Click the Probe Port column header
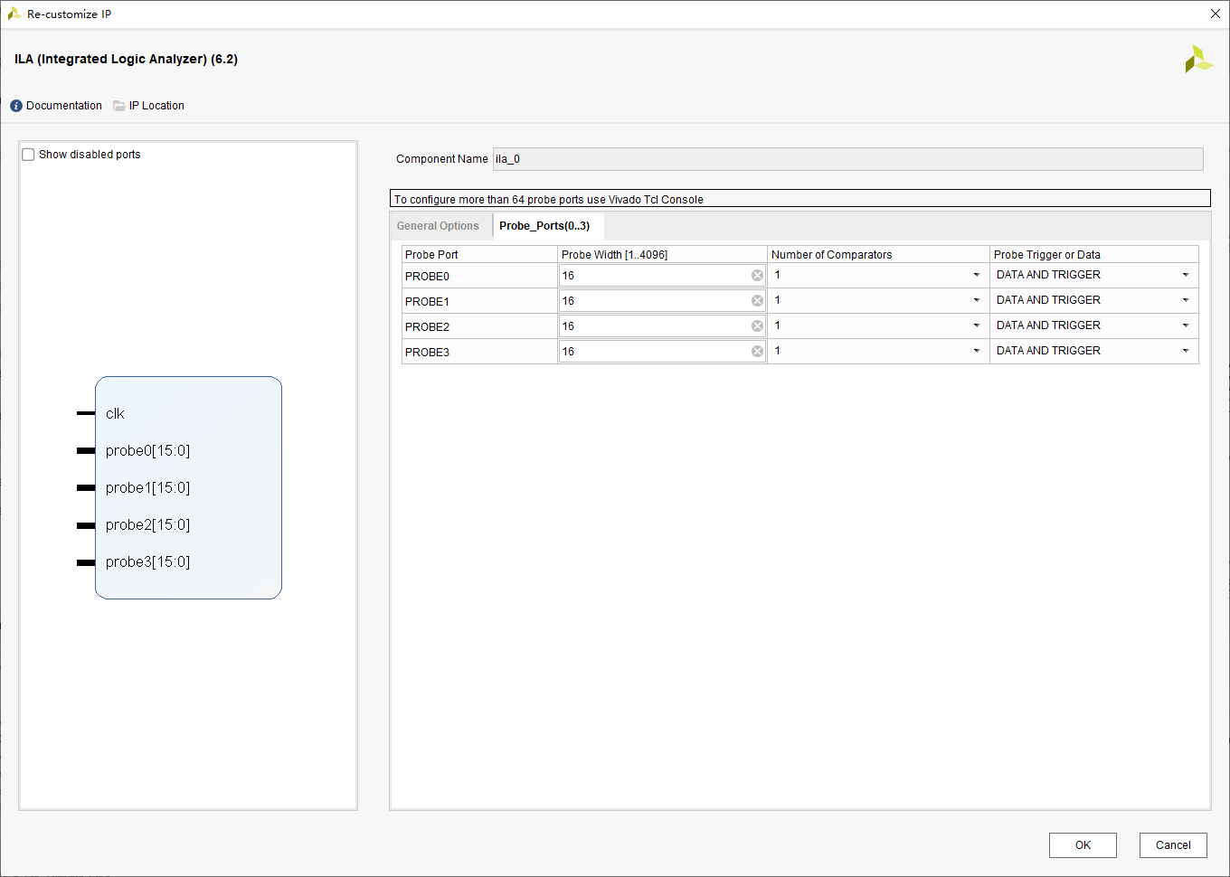This screenshot has height=877, width=1230. pos(479,255)
